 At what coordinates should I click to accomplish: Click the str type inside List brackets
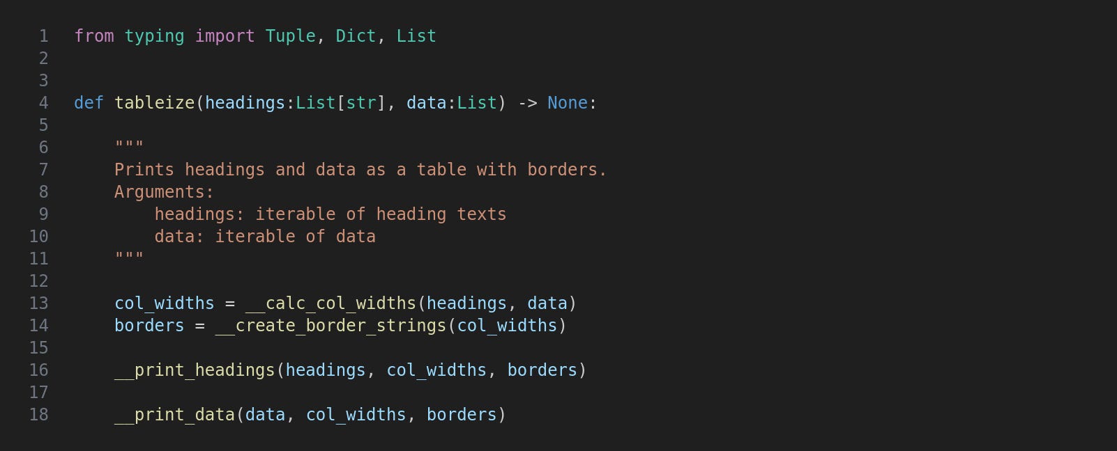tap(361, 103)
